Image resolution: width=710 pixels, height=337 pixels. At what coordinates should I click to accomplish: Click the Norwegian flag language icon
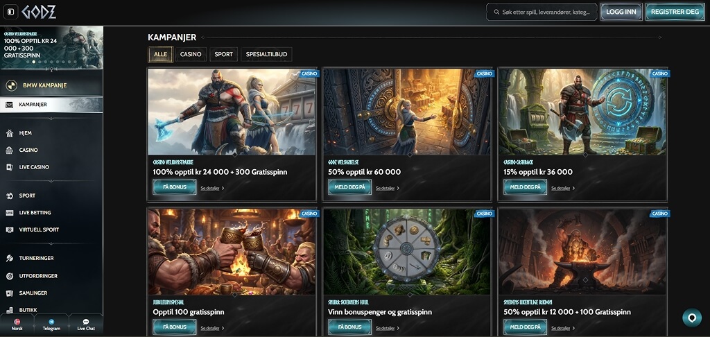[17, 322]
